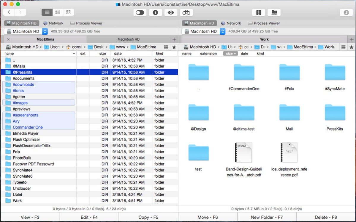This screenshot has height=222, width=356.
Task: Switch to the MacEltima tab
Action: (45, 39)
